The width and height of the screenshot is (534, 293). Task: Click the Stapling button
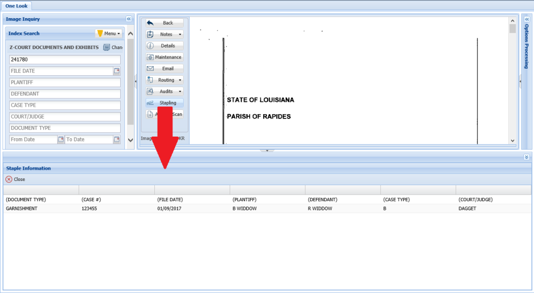pyautogui.click(x=164, y=103)
